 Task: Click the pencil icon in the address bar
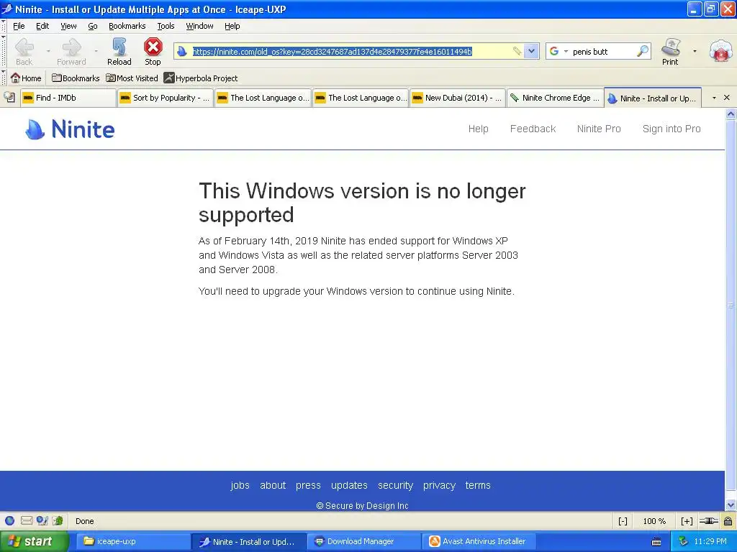click(x=517, y=51)
